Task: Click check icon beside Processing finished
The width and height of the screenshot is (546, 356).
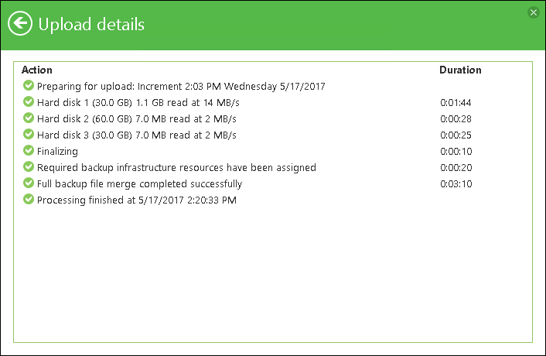Action: tap(29, 200)
